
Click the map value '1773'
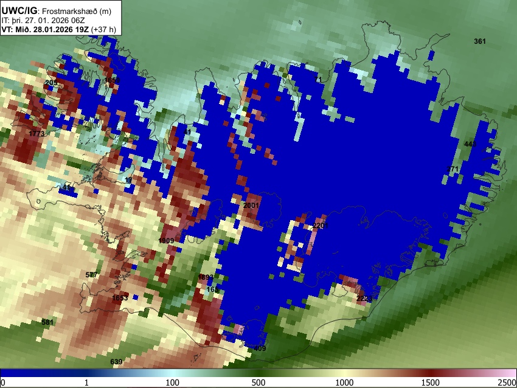36,134
